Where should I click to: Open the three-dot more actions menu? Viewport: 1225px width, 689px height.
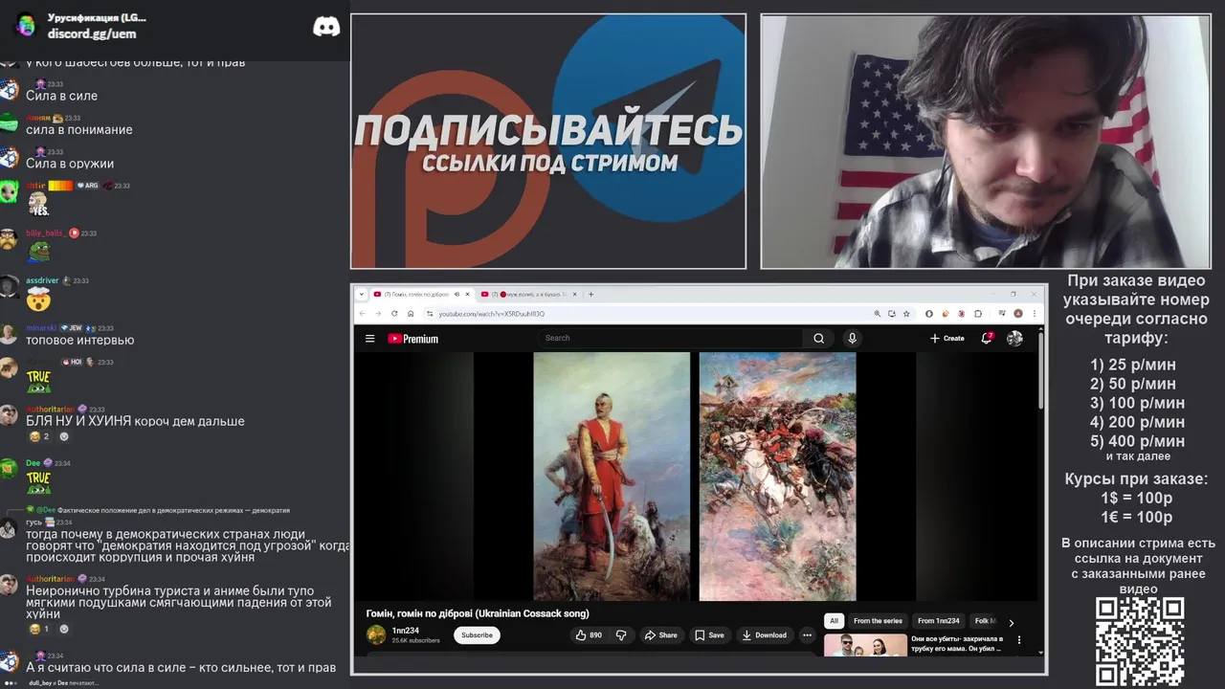click(x=807, y=634)
